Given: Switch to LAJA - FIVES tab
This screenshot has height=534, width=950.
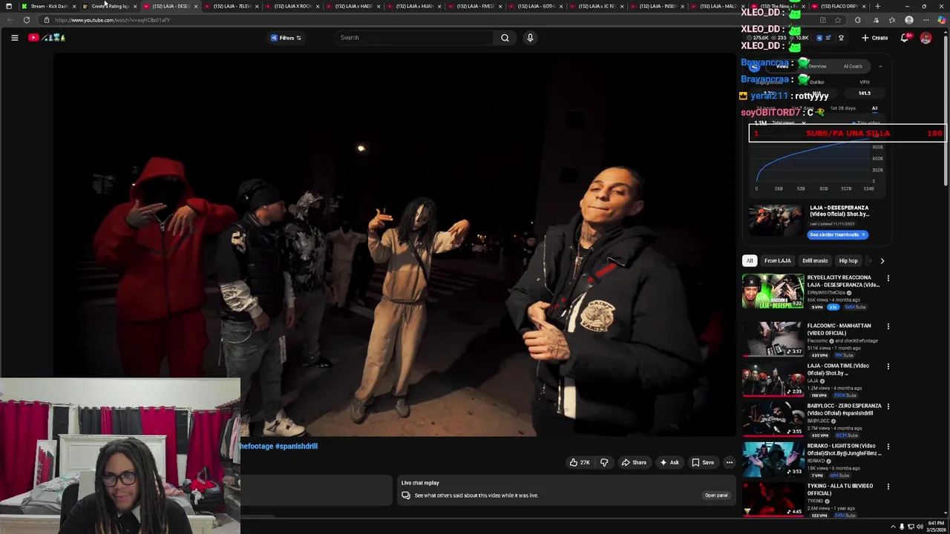Looking at the screenshot, I should coord(474,6).
